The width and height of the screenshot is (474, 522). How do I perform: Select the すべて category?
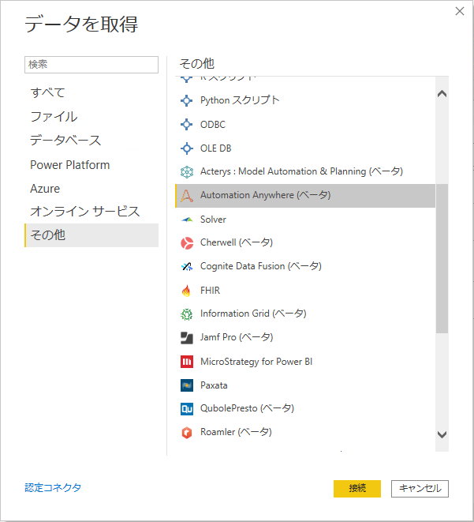pos(91,92)
